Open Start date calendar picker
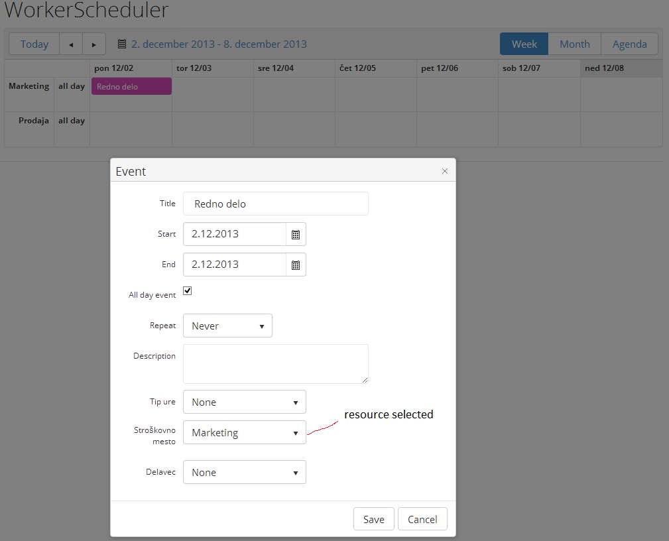This screenshot has width=669, height=541. [x=296, y=234]
